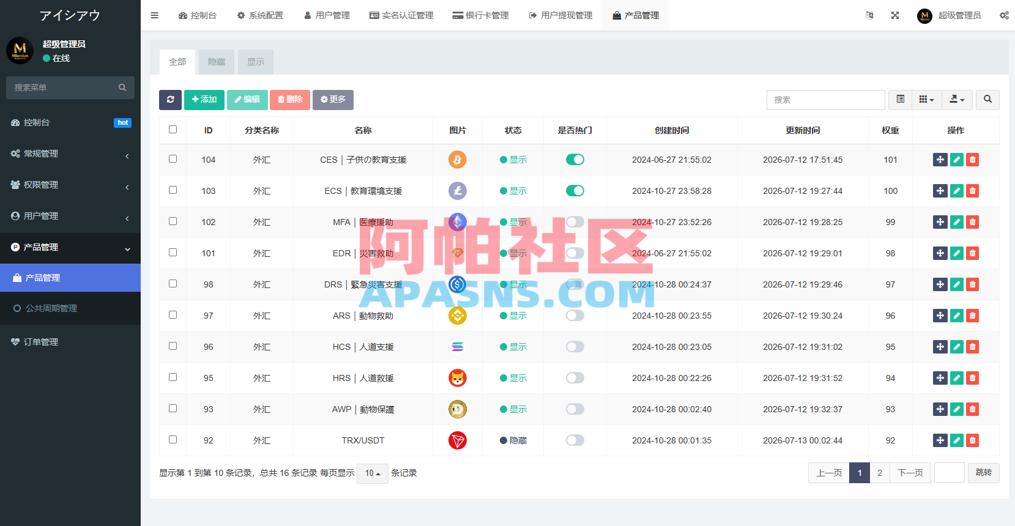Screen dimensions: 1015x526
Task: Click the Bitcoin image in row 104
Action: click(458, 160)
